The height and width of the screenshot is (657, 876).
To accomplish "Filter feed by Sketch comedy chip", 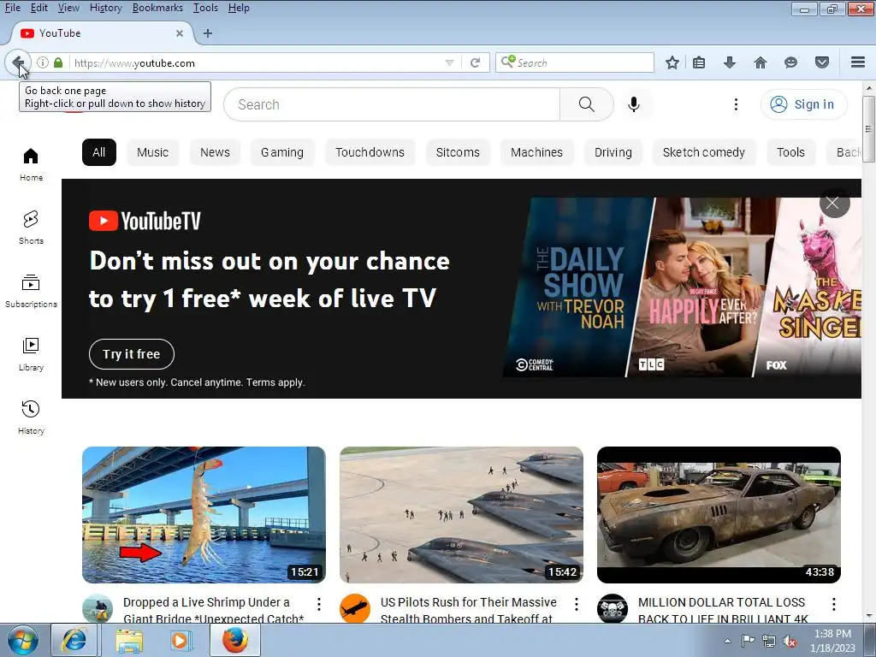I will pyautogui.click(x=704, y=152).
